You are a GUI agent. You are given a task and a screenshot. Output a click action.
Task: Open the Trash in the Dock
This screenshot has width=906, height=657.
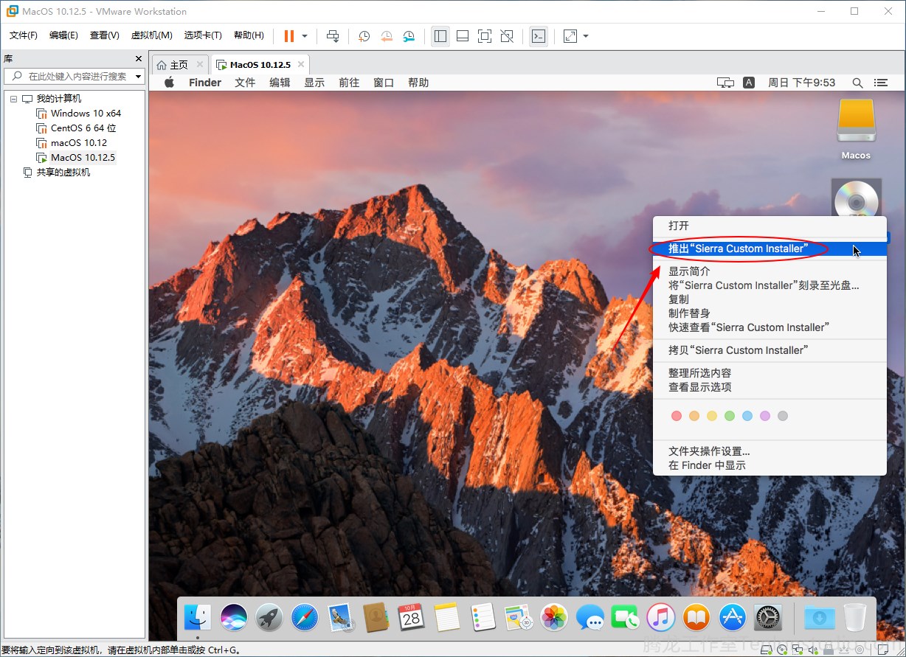(855, 617)
